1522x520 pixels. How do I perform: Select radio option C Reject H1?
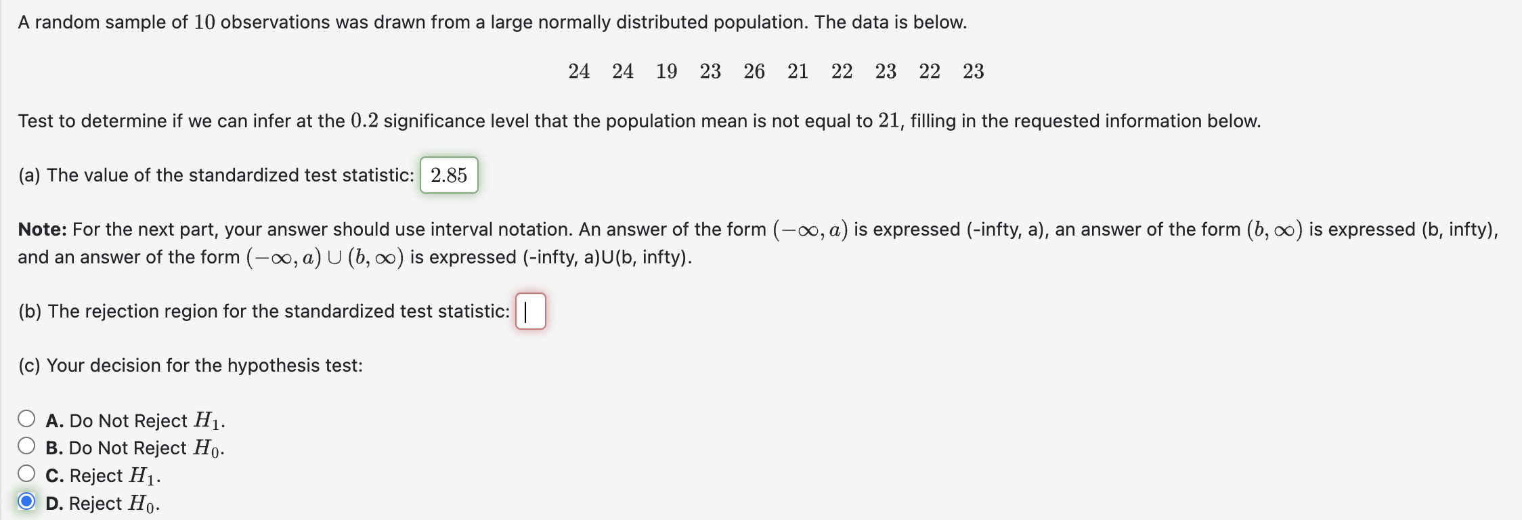(25, 475)
